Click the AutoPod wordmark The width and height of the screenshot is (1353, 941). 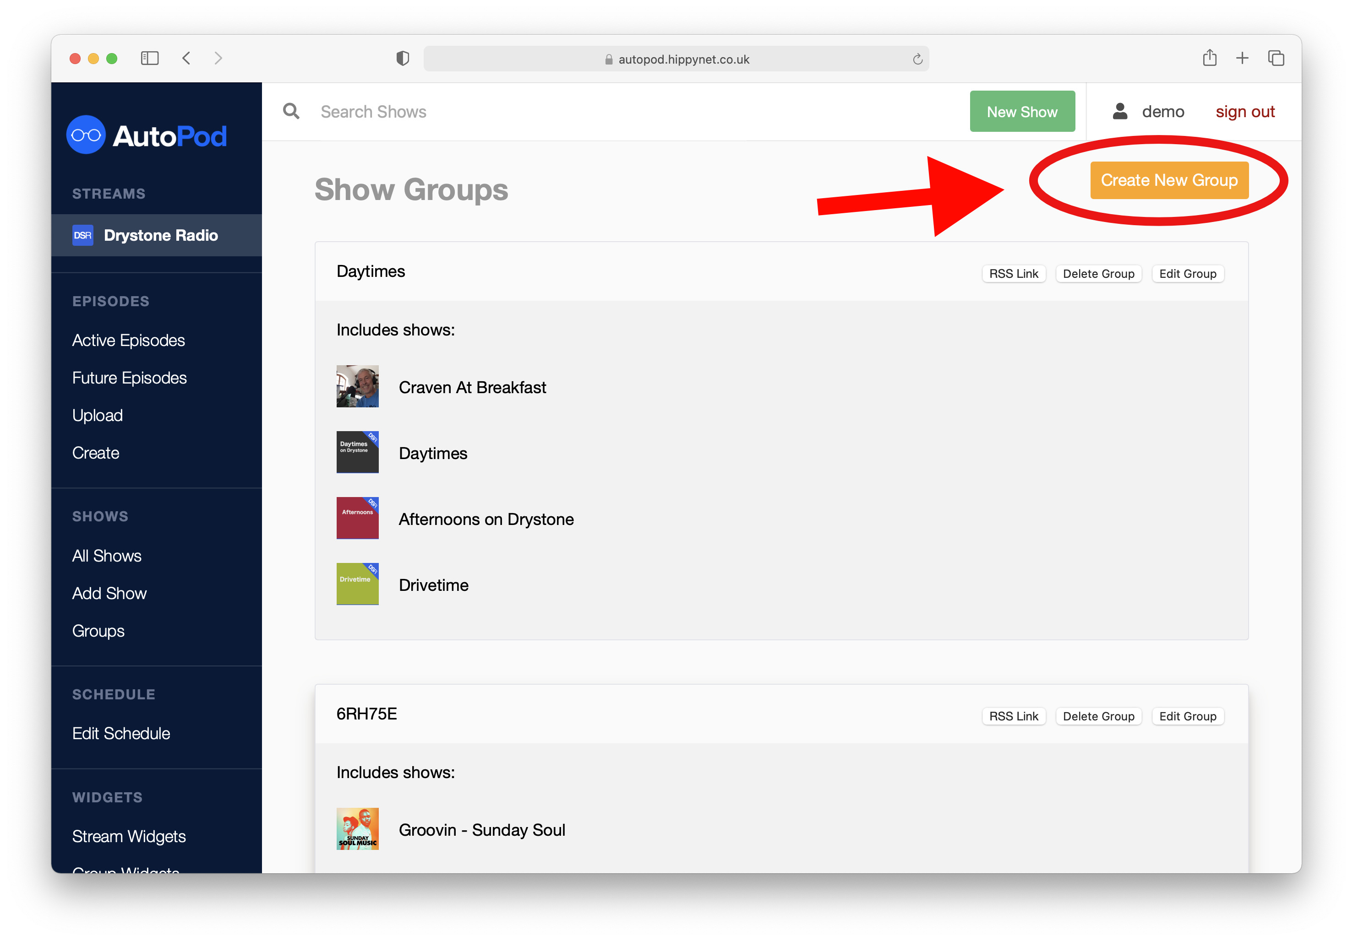pos(170,136)
